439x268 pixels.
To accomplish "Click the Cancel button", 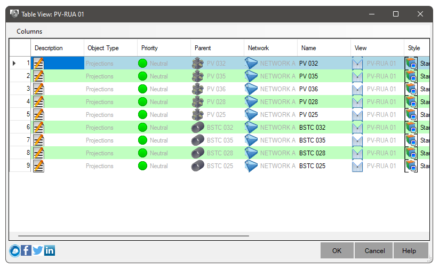I will [374, 250].
